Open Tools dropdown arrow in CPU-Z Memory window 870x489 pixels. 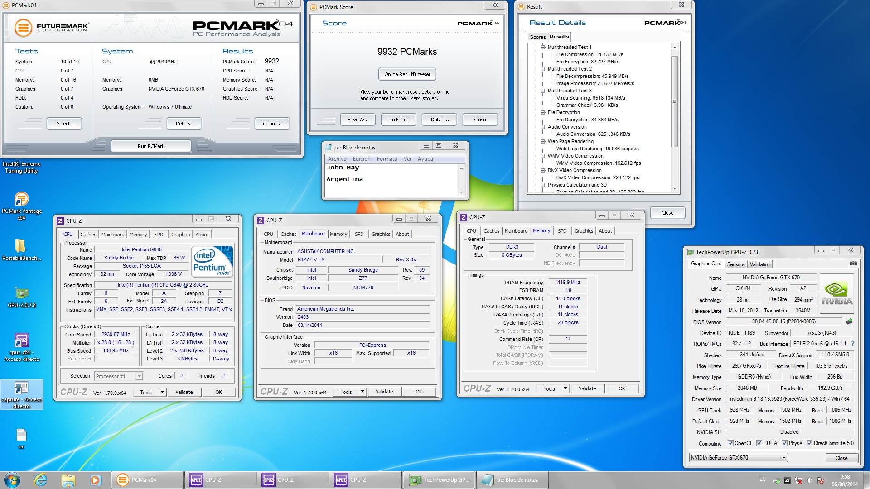pyautogui.click(x=565, y=388)
